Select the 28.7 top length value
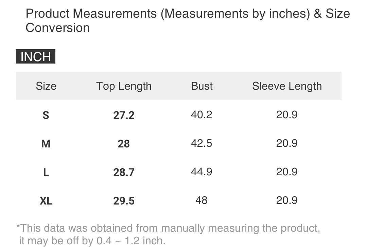 point(124,172)
